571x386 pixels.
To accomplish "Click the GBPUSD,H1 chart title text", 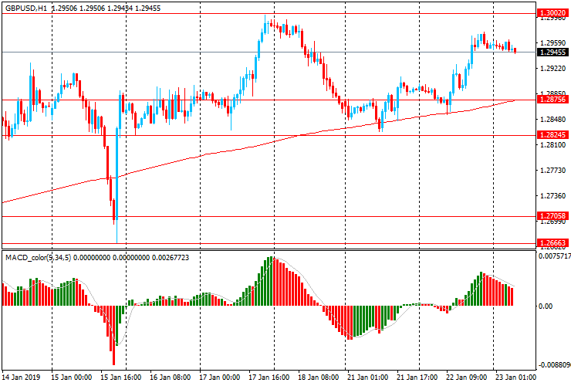I will point(26,8).
